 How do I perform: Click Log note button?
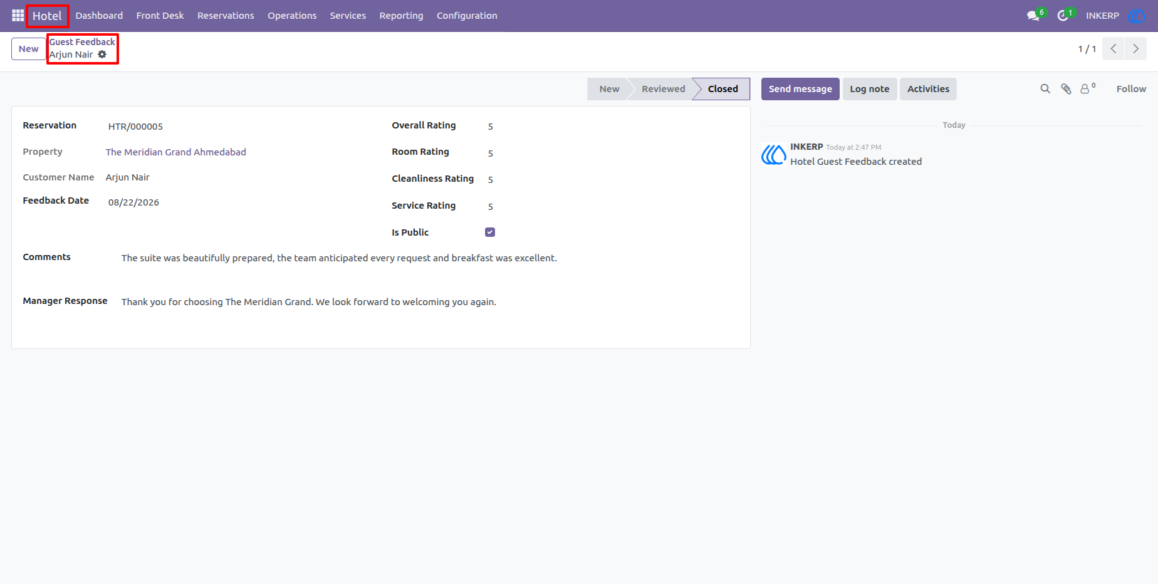point(870,89)
